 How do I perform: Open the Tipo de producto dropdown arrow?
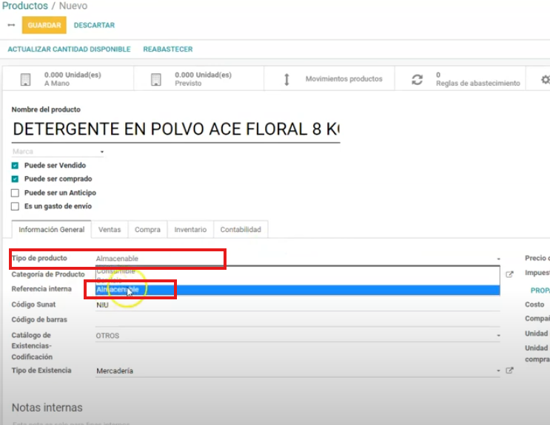tap(498, 259)
